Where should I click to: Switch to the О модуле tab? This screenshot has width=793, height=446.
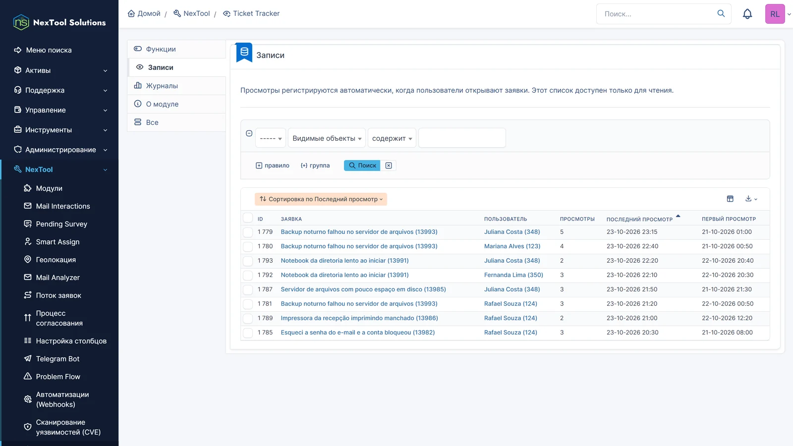tap(176, 104)
